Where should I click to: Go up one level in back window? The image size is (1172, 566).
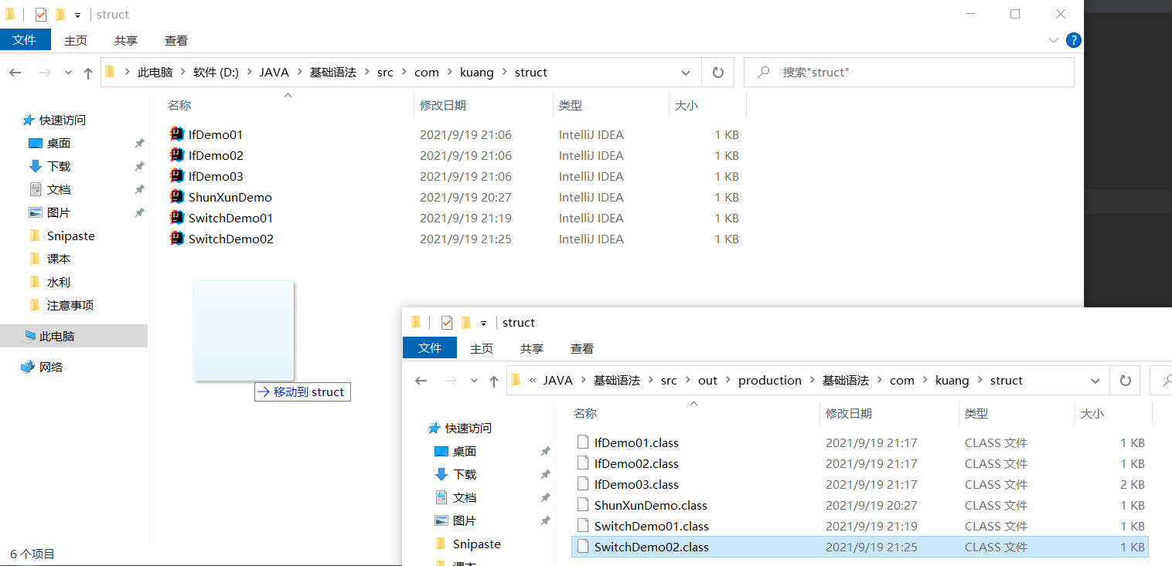point(88,73)
